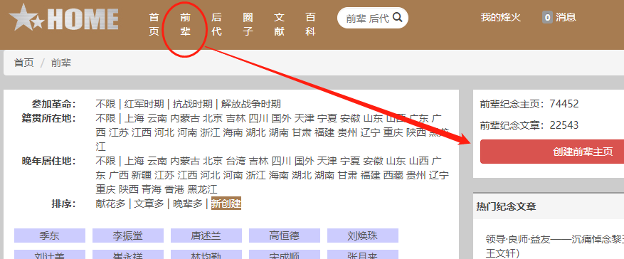Click the red 创建前辈主页 button

pyautogui.click(x=552, y=152)
